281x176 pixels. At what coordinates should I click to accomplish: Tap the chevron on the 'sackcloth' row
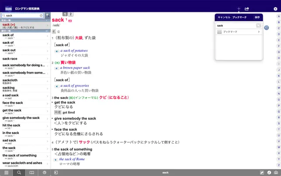point(48,81)
